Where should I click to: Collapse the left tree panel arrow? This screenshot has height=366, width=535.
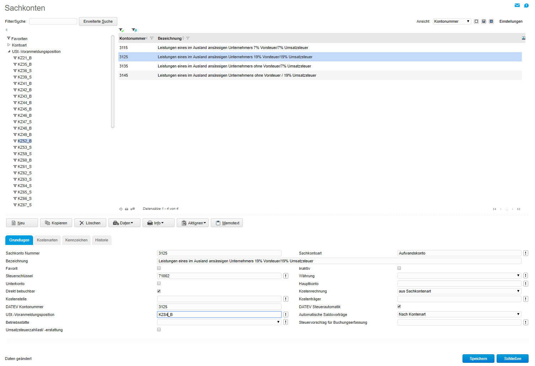click(6, 30)
